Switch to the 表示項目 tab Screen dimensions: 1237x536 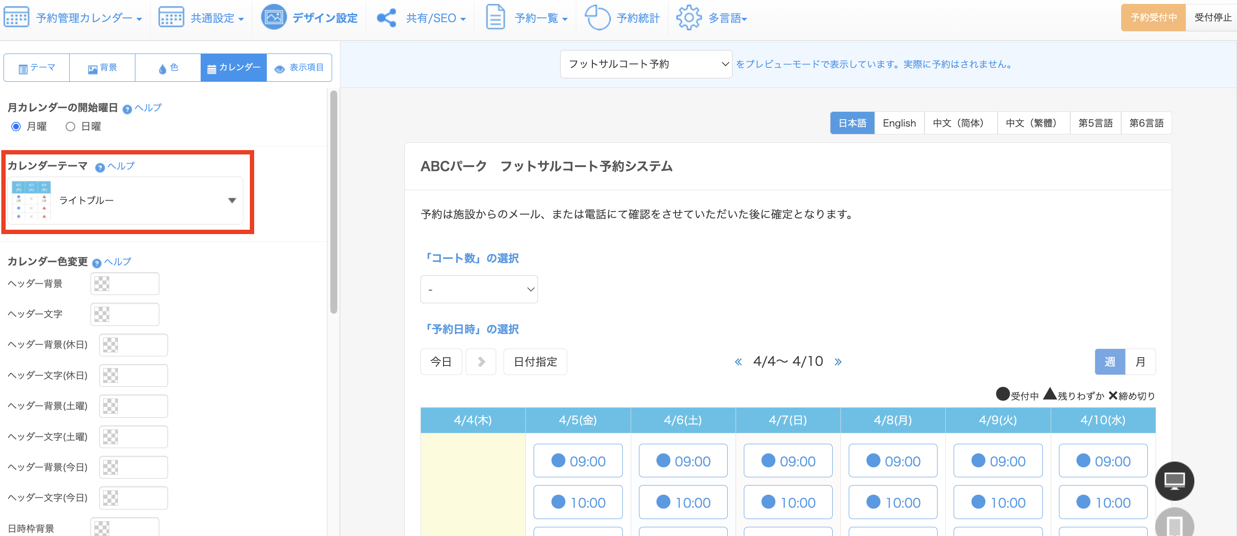[x=299, y=68]
